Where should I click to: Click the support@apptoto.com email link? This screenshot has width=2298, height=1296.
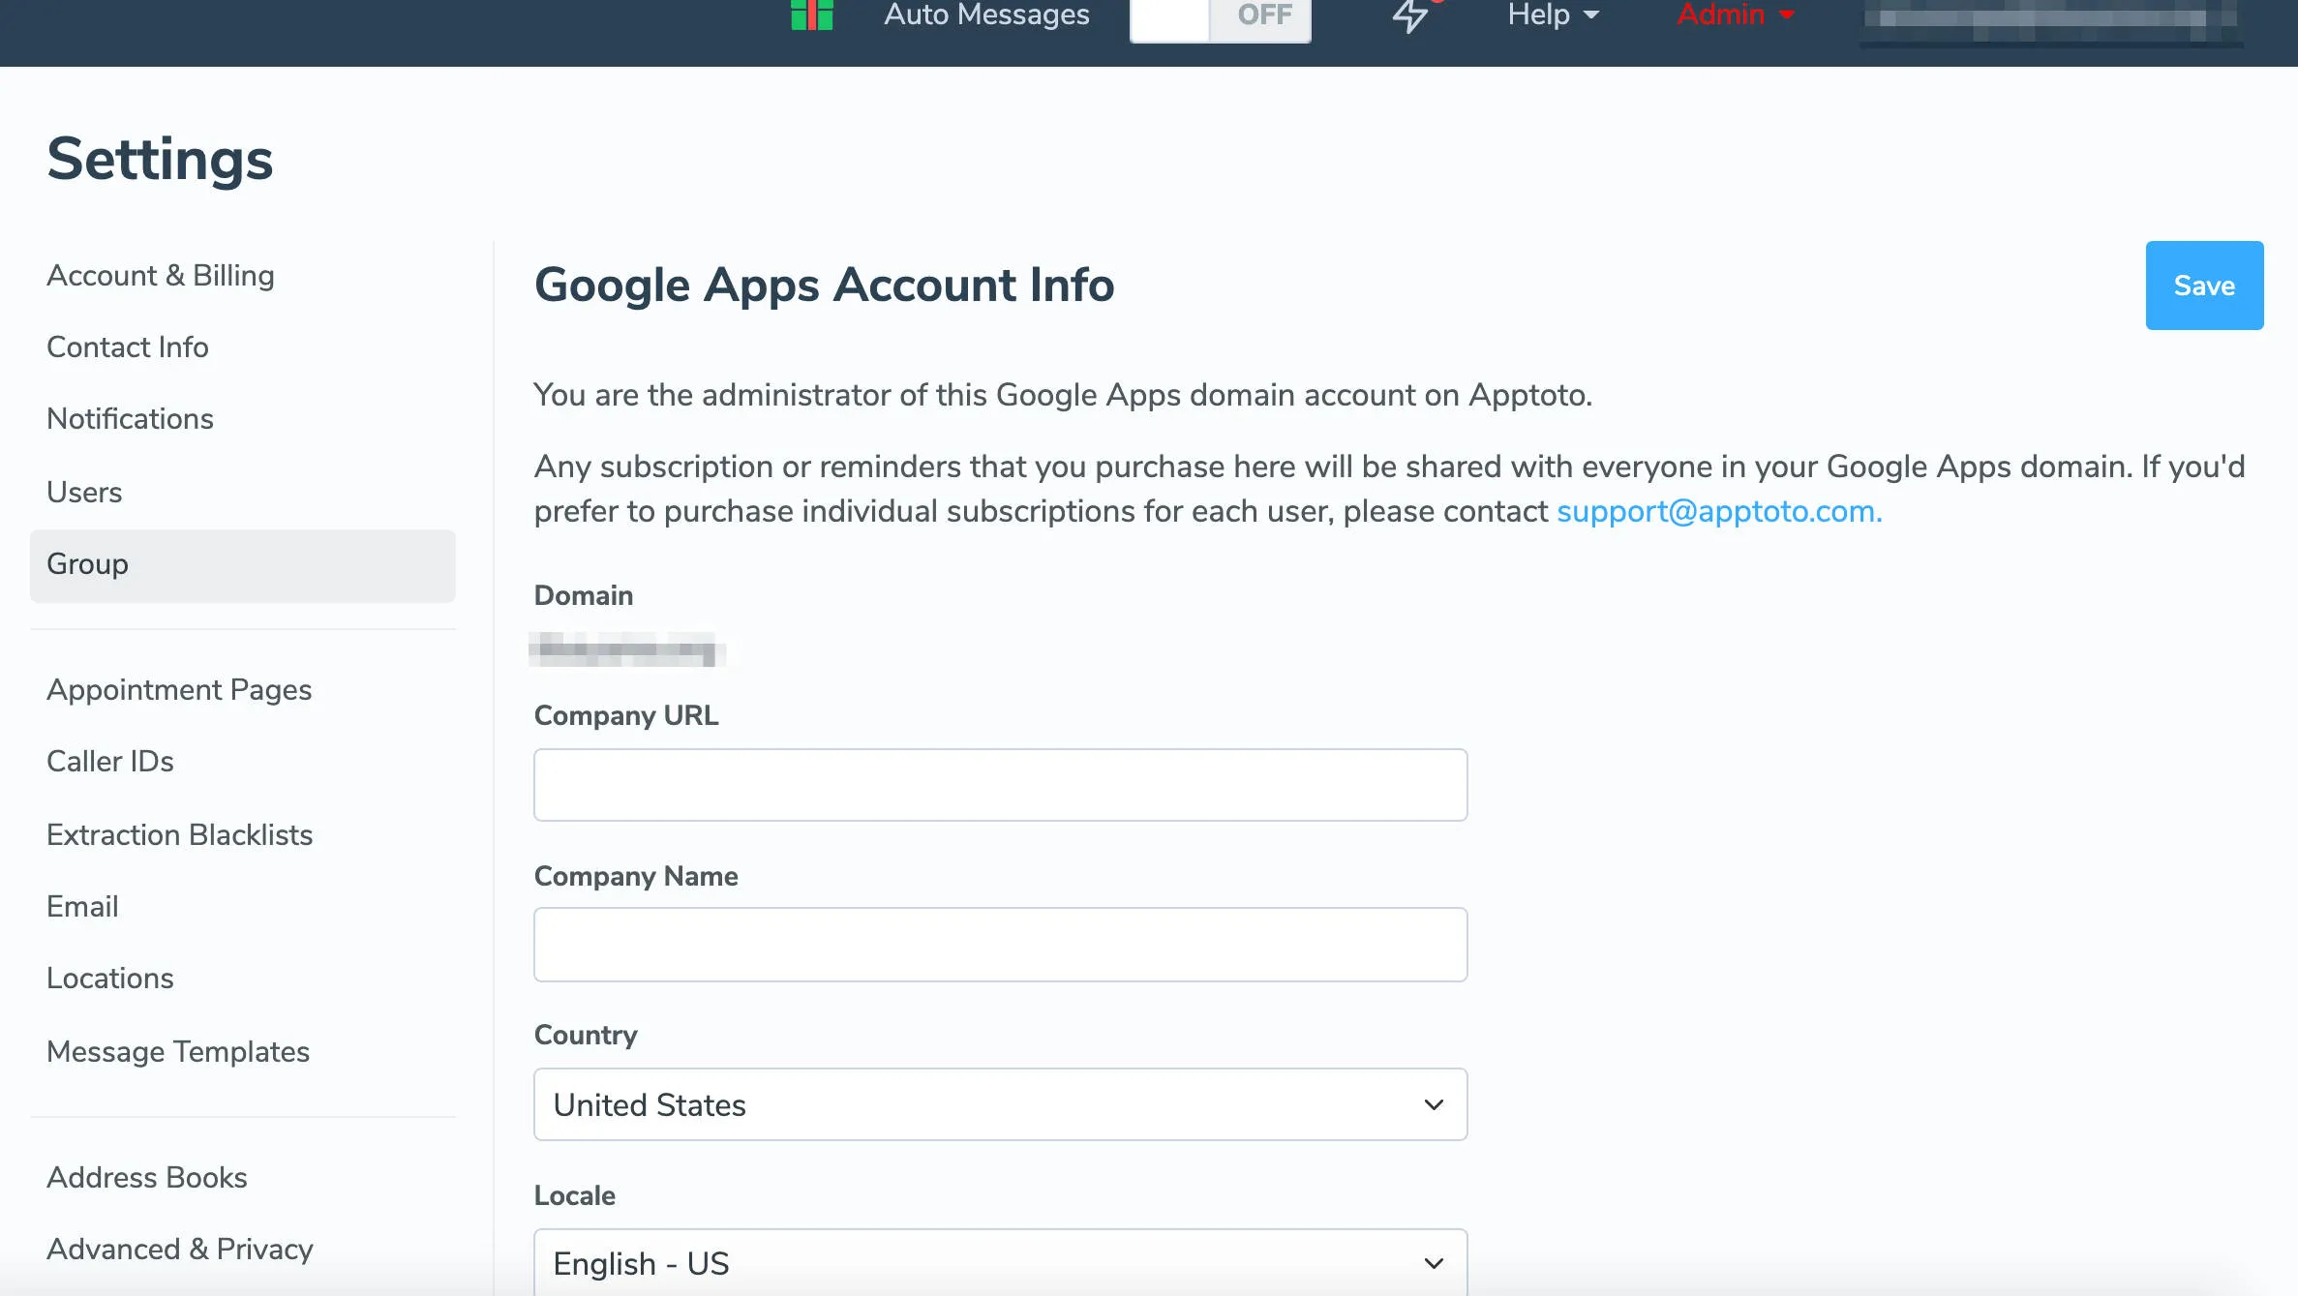pyautogui.click(x=1718, y=511)
